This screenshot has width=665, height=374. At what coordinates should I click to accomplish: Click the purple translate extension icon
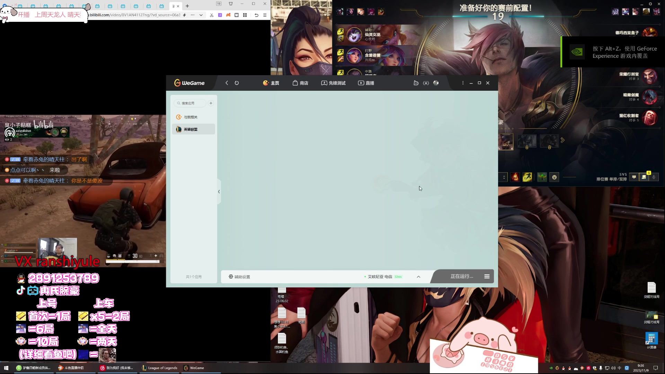tap(220, 15)
